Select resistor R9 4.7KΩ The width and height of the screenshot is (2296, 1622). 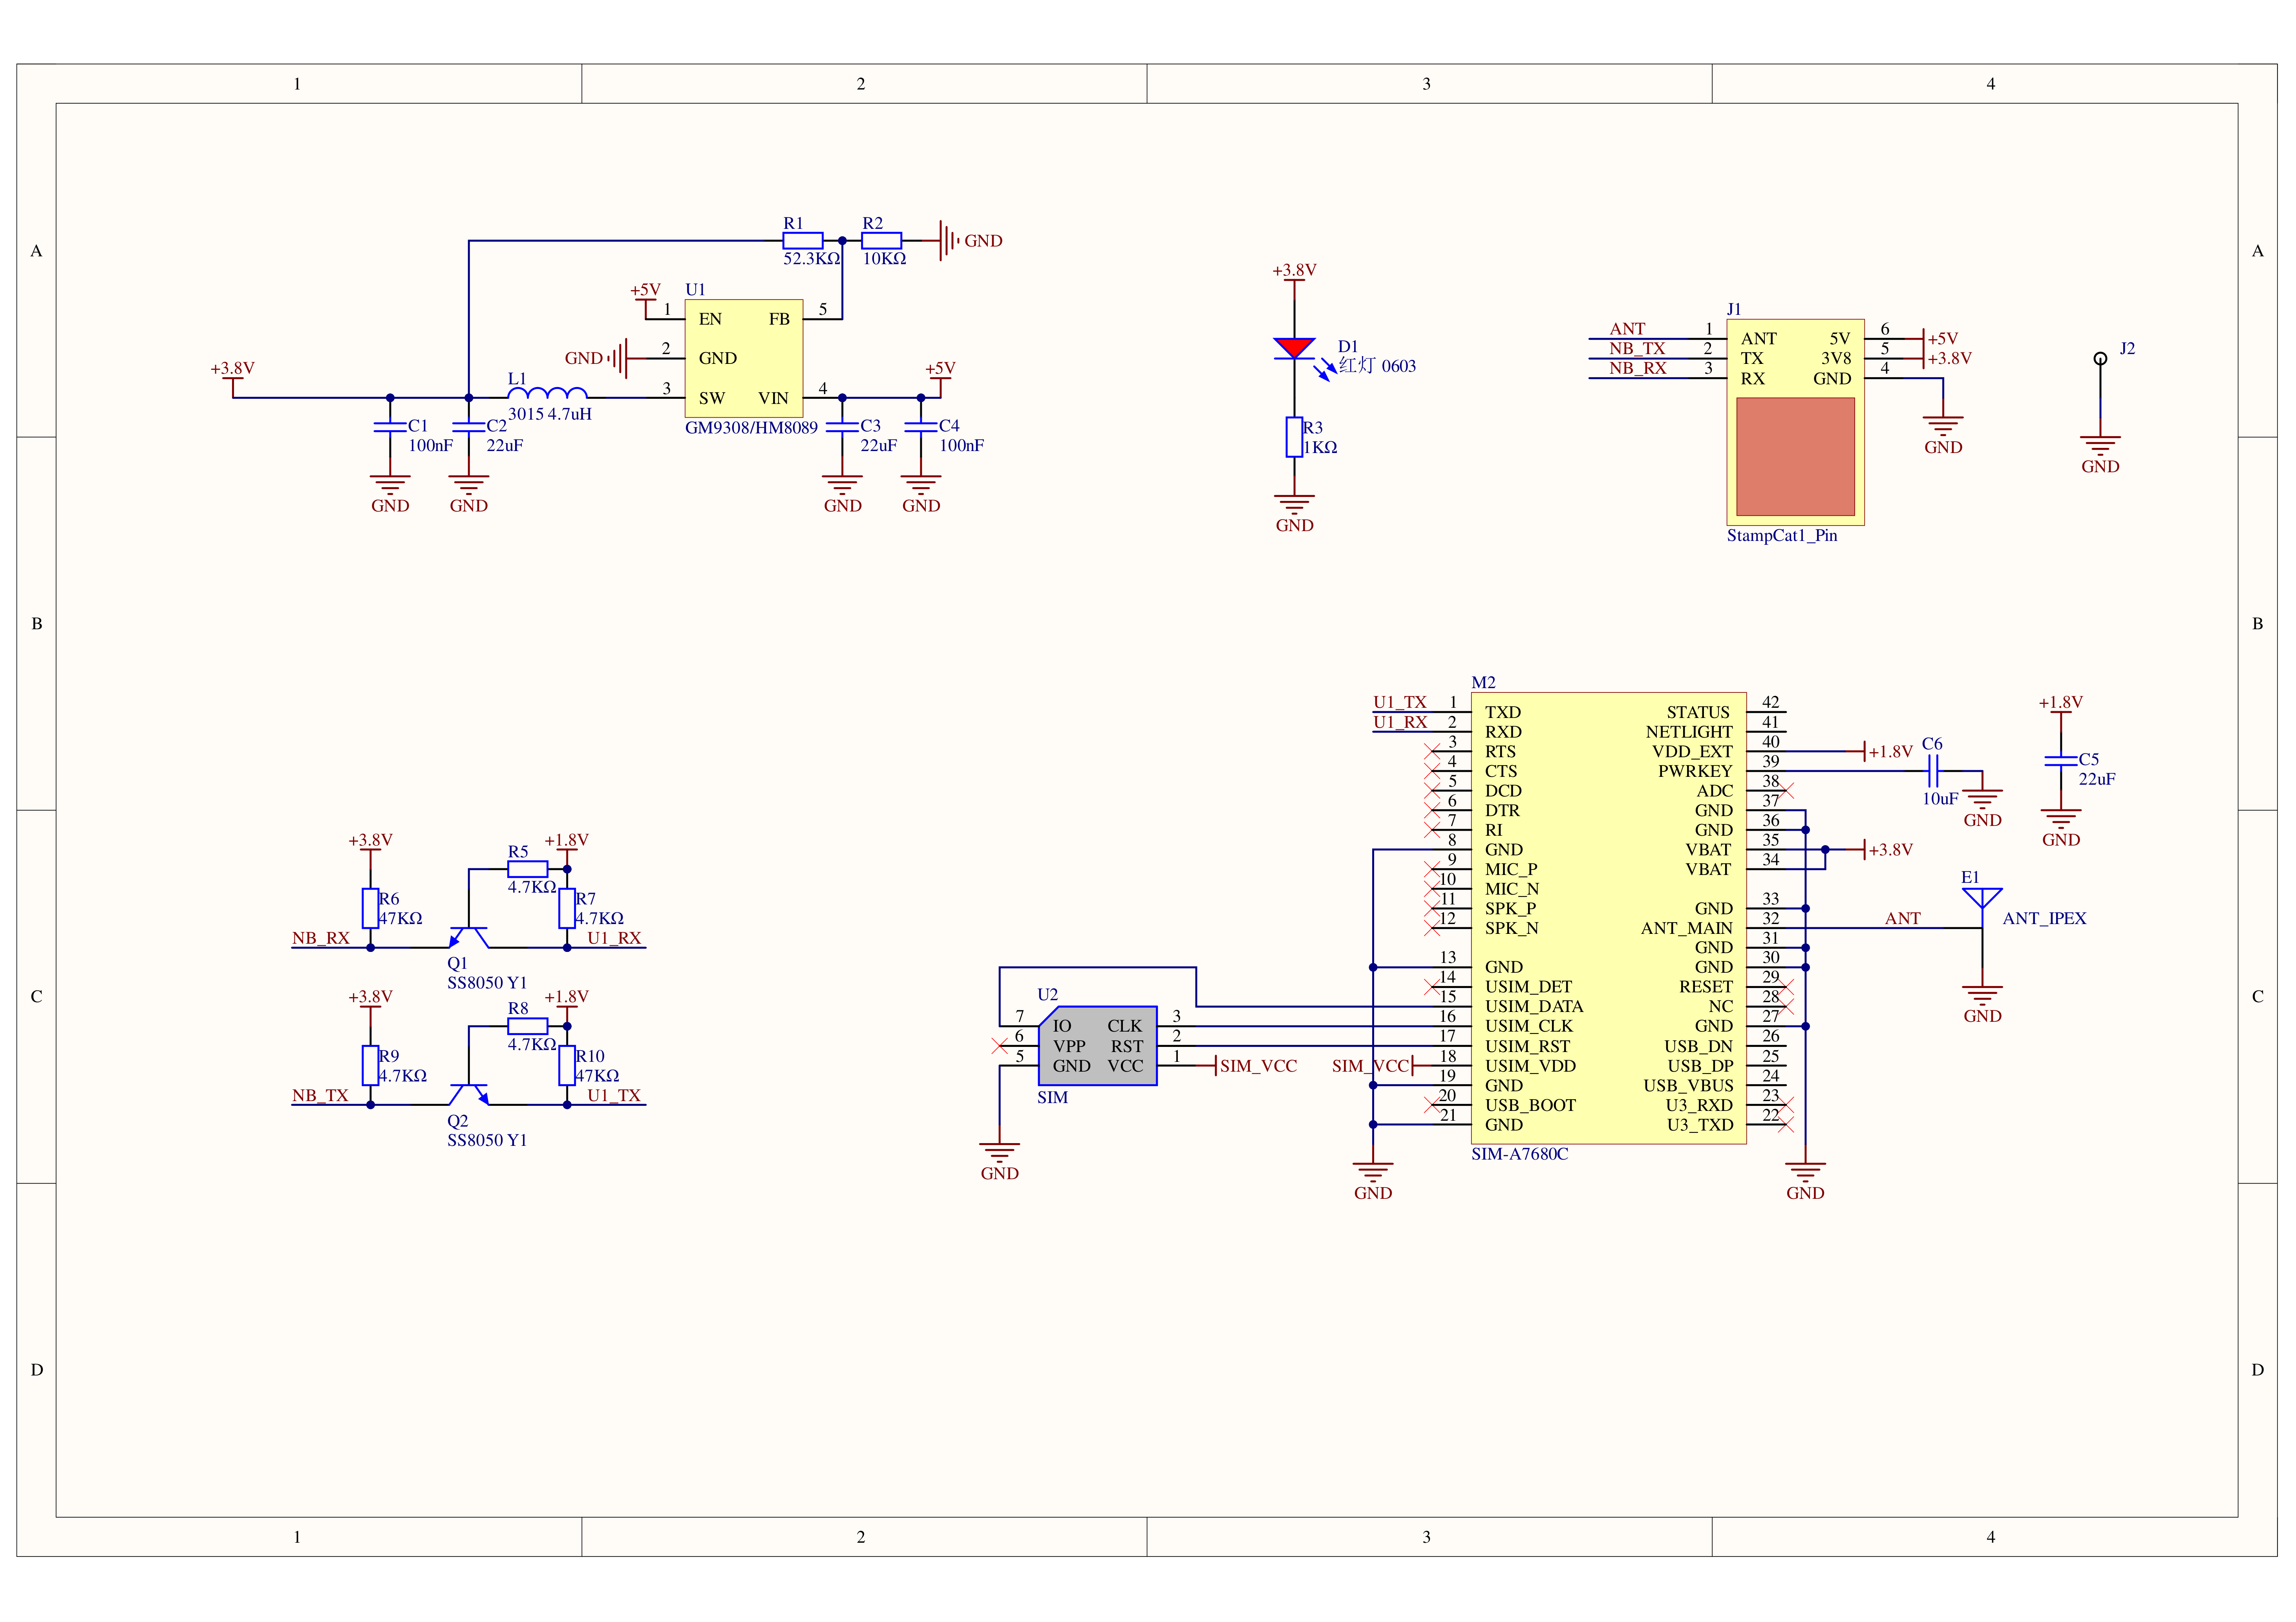[370, 1065]
